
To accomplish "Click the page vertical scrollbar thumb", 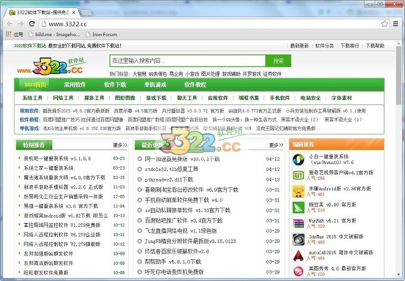I will point(399,76).
